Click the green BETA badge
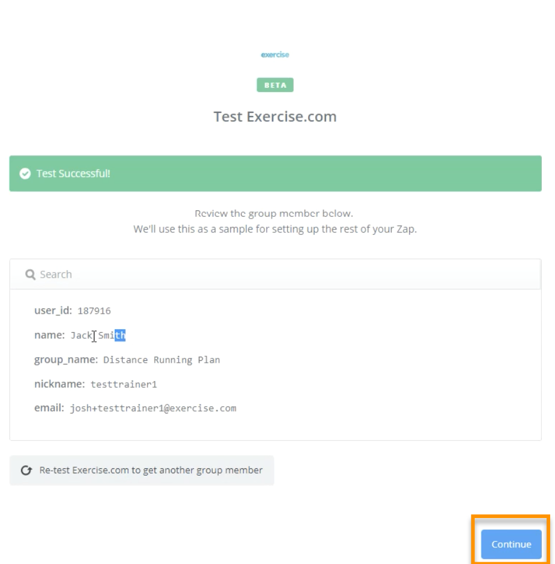This screenshot has height=564, width=555. 275,85
